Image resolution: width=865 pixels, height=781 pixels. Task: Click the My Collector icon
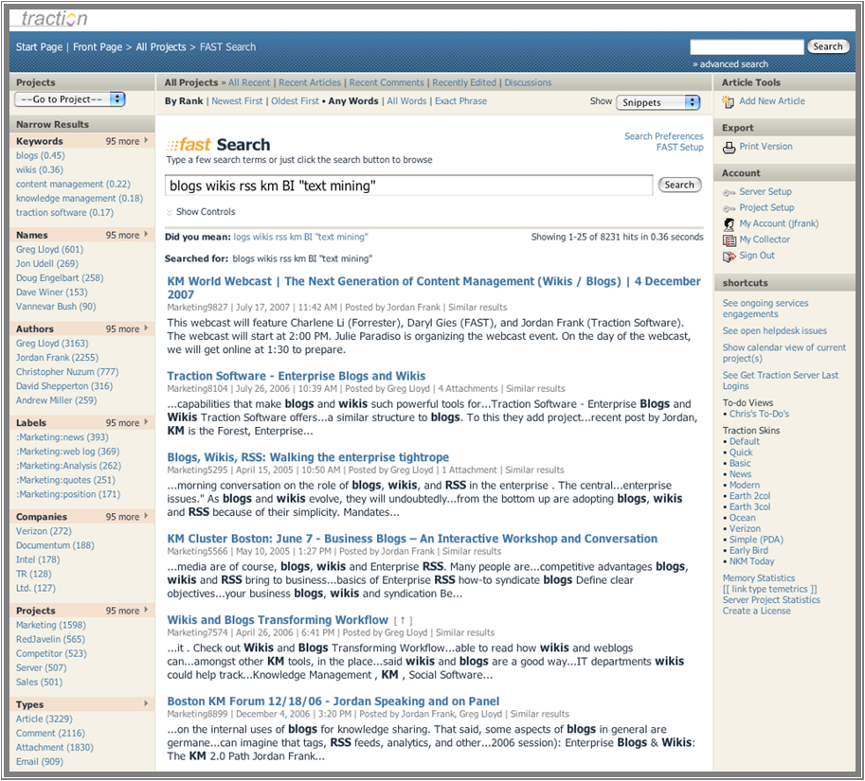(x=729, y=240)
